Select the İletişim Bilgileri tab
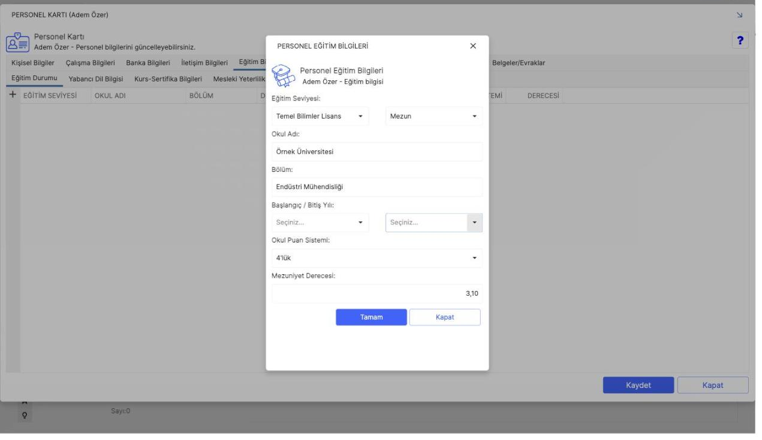The height and width of the screenshot is (440, 762). point(204,63)
